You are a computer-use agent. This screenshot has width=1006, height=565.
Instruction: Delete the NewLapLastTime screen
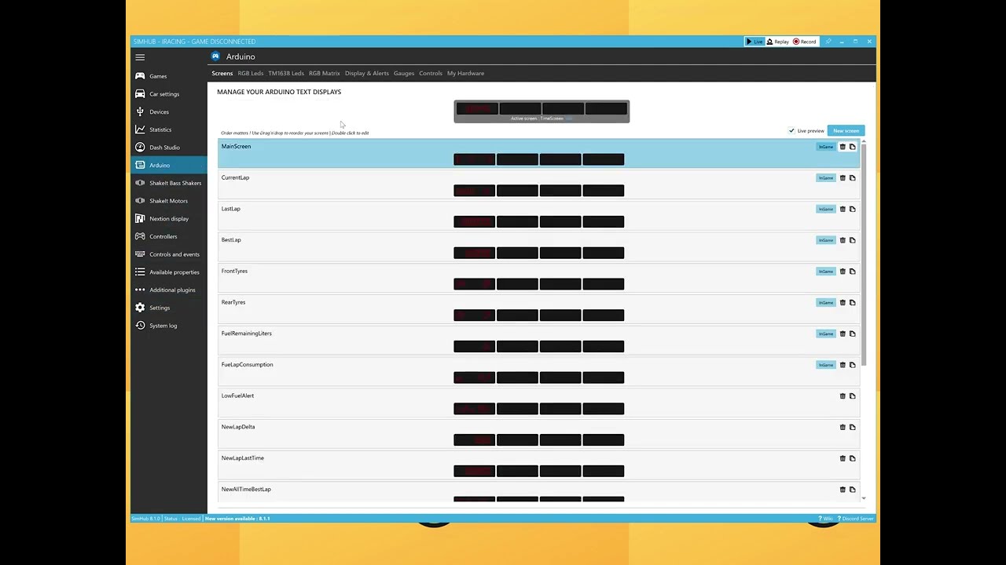843,458
